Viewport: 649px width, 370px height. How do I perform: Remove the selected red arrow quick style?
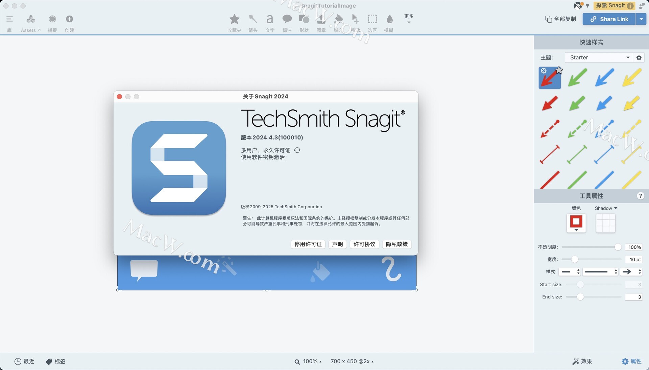pyautogui.click(x=544, y=71)
